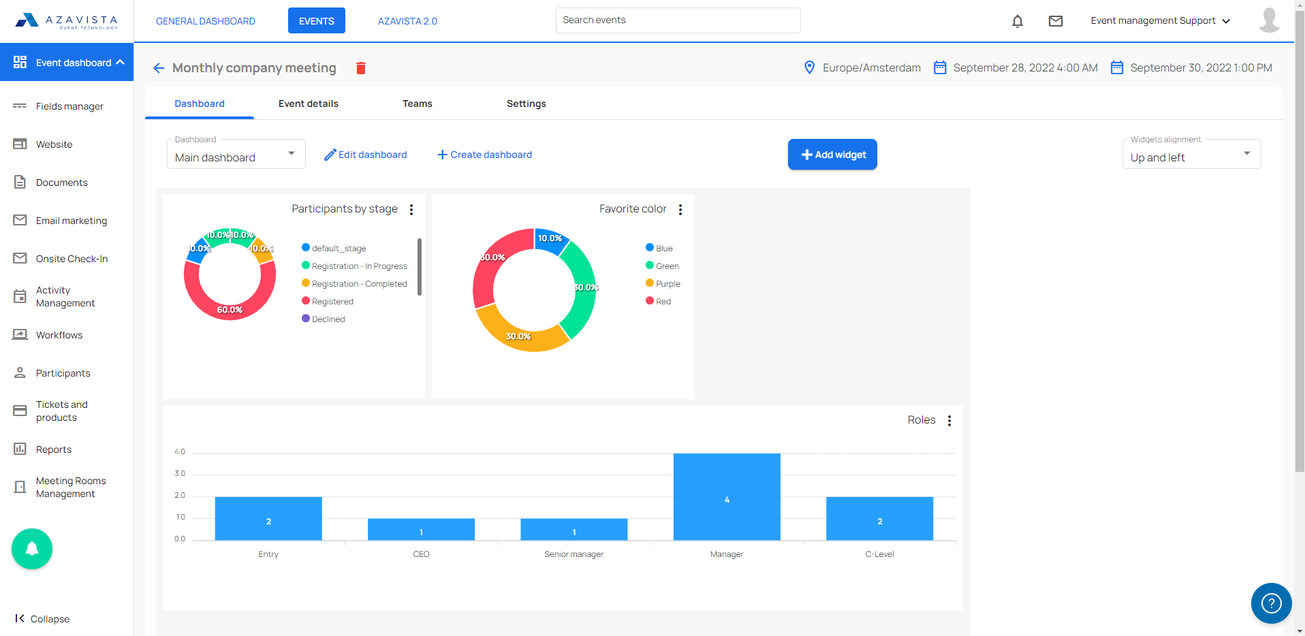Click the Activity Management calendar icon

20,296
